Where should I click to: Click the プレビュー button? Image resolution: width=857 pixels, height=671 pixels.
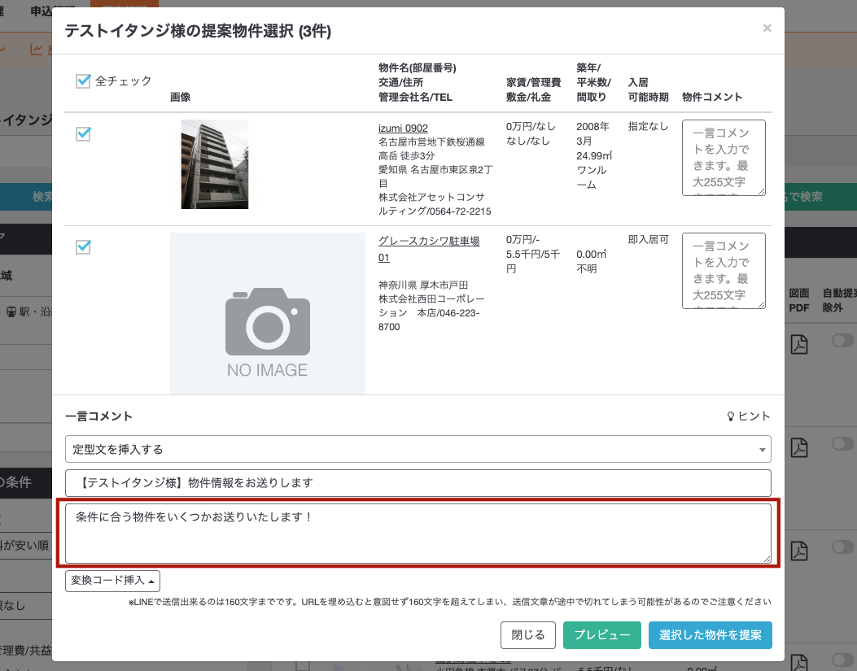pyautogui.click(x=601, y=635)
